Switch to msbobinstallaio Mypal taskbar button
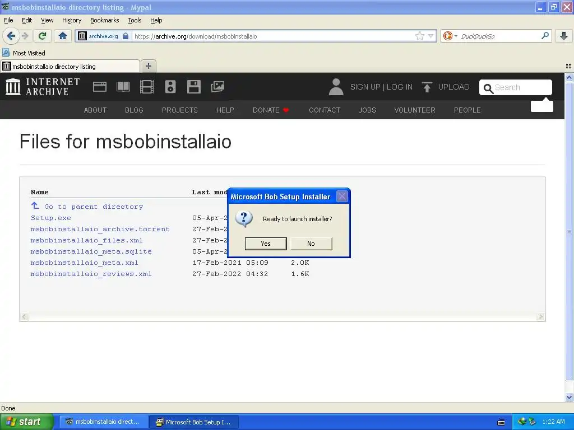 (x=104, y=422)
